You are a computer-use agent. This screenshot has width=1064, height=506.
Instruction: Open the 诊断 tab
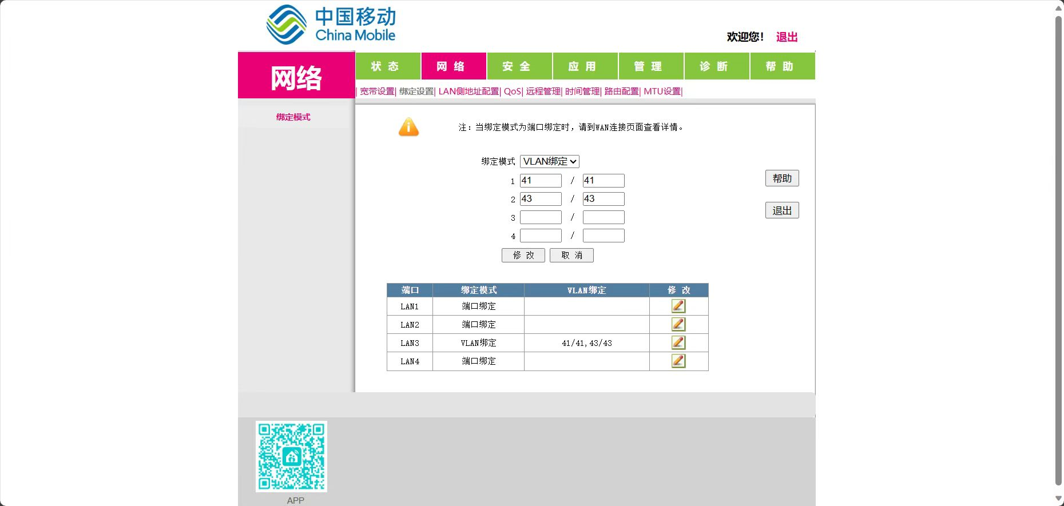point(717,66)
